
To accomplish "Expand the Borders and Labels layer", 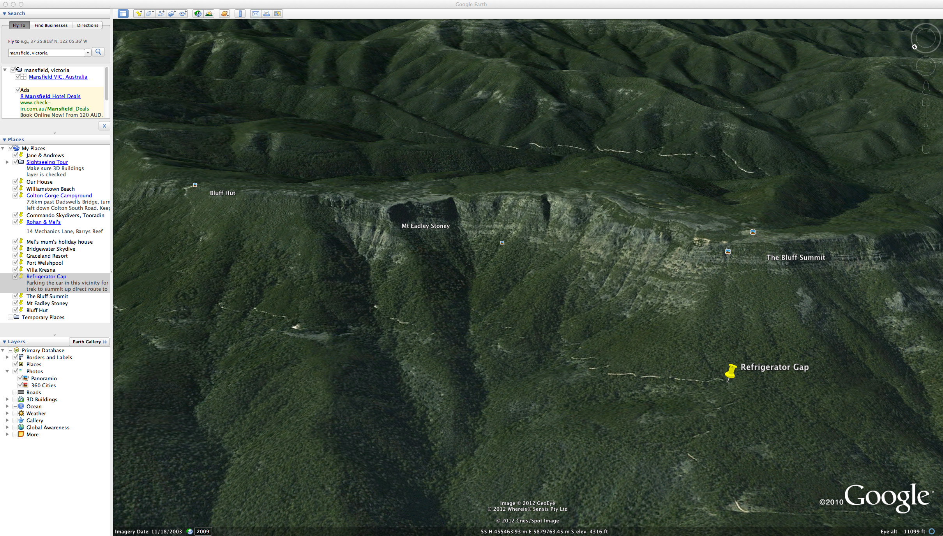I will [7, 357].
